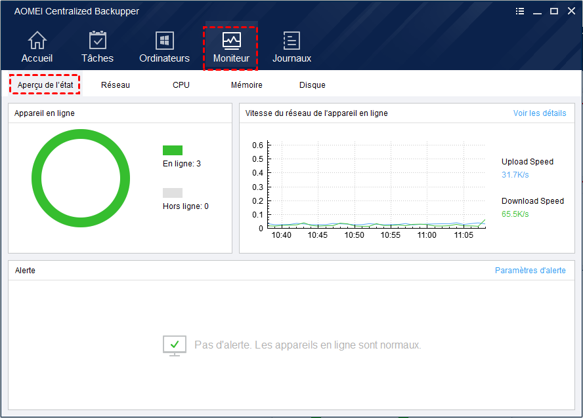Click the 'Upload Speed' label
Screen dimensions: 583x418
pyautogui.click(x=527, y=162)
